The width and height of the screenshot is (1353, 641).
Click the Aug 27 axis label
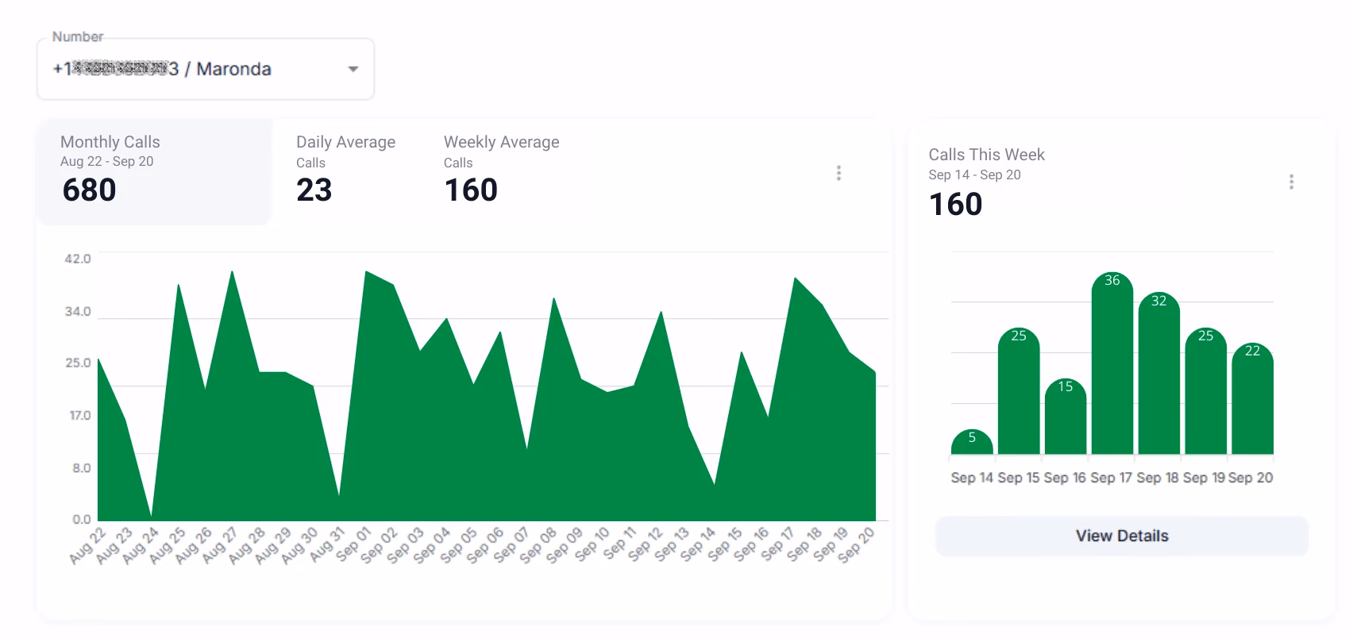220,545
